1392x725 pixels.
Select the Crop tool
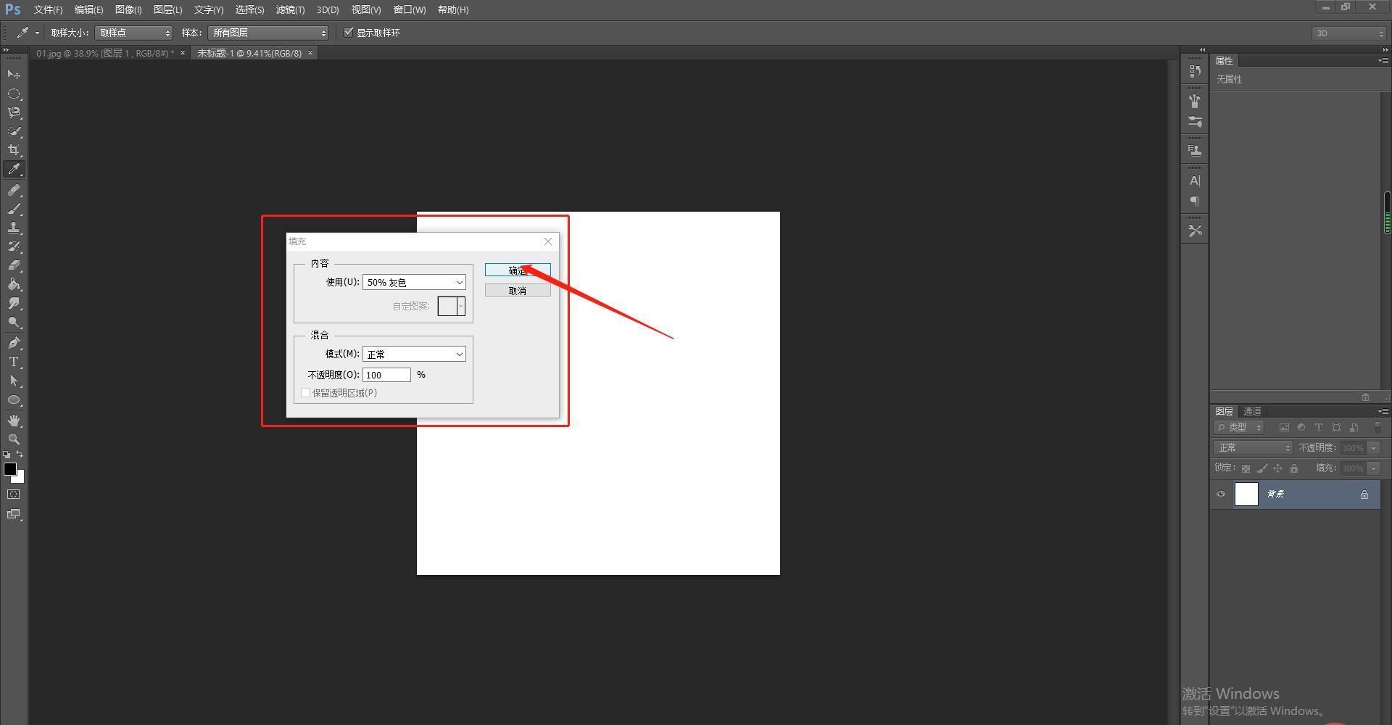tap(14, 150)
